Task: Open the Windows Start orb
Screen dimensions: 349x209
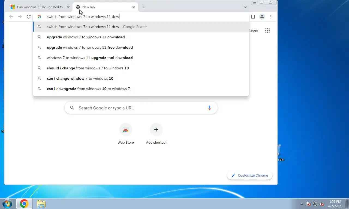Action: click(x=7, y=204)
